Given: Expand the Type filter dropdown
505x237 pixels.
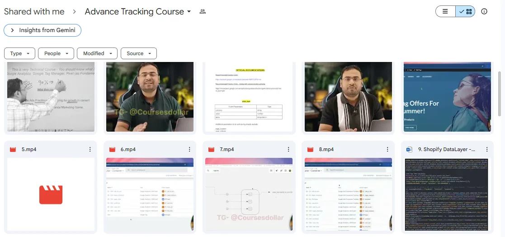Looking at the screenshot, I should [x=19, y=53].
